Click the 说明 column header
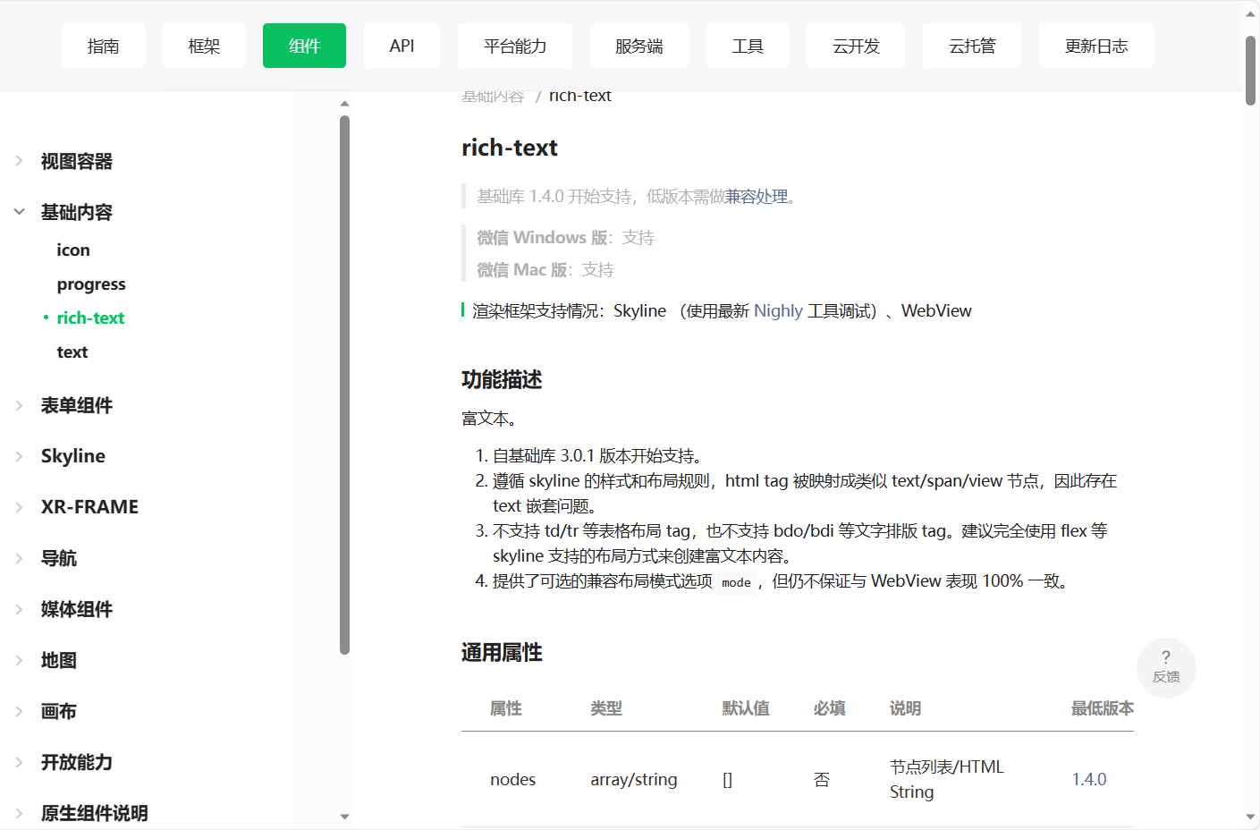This screenshot has height=830, width=1260. click(x=906, y=708)
